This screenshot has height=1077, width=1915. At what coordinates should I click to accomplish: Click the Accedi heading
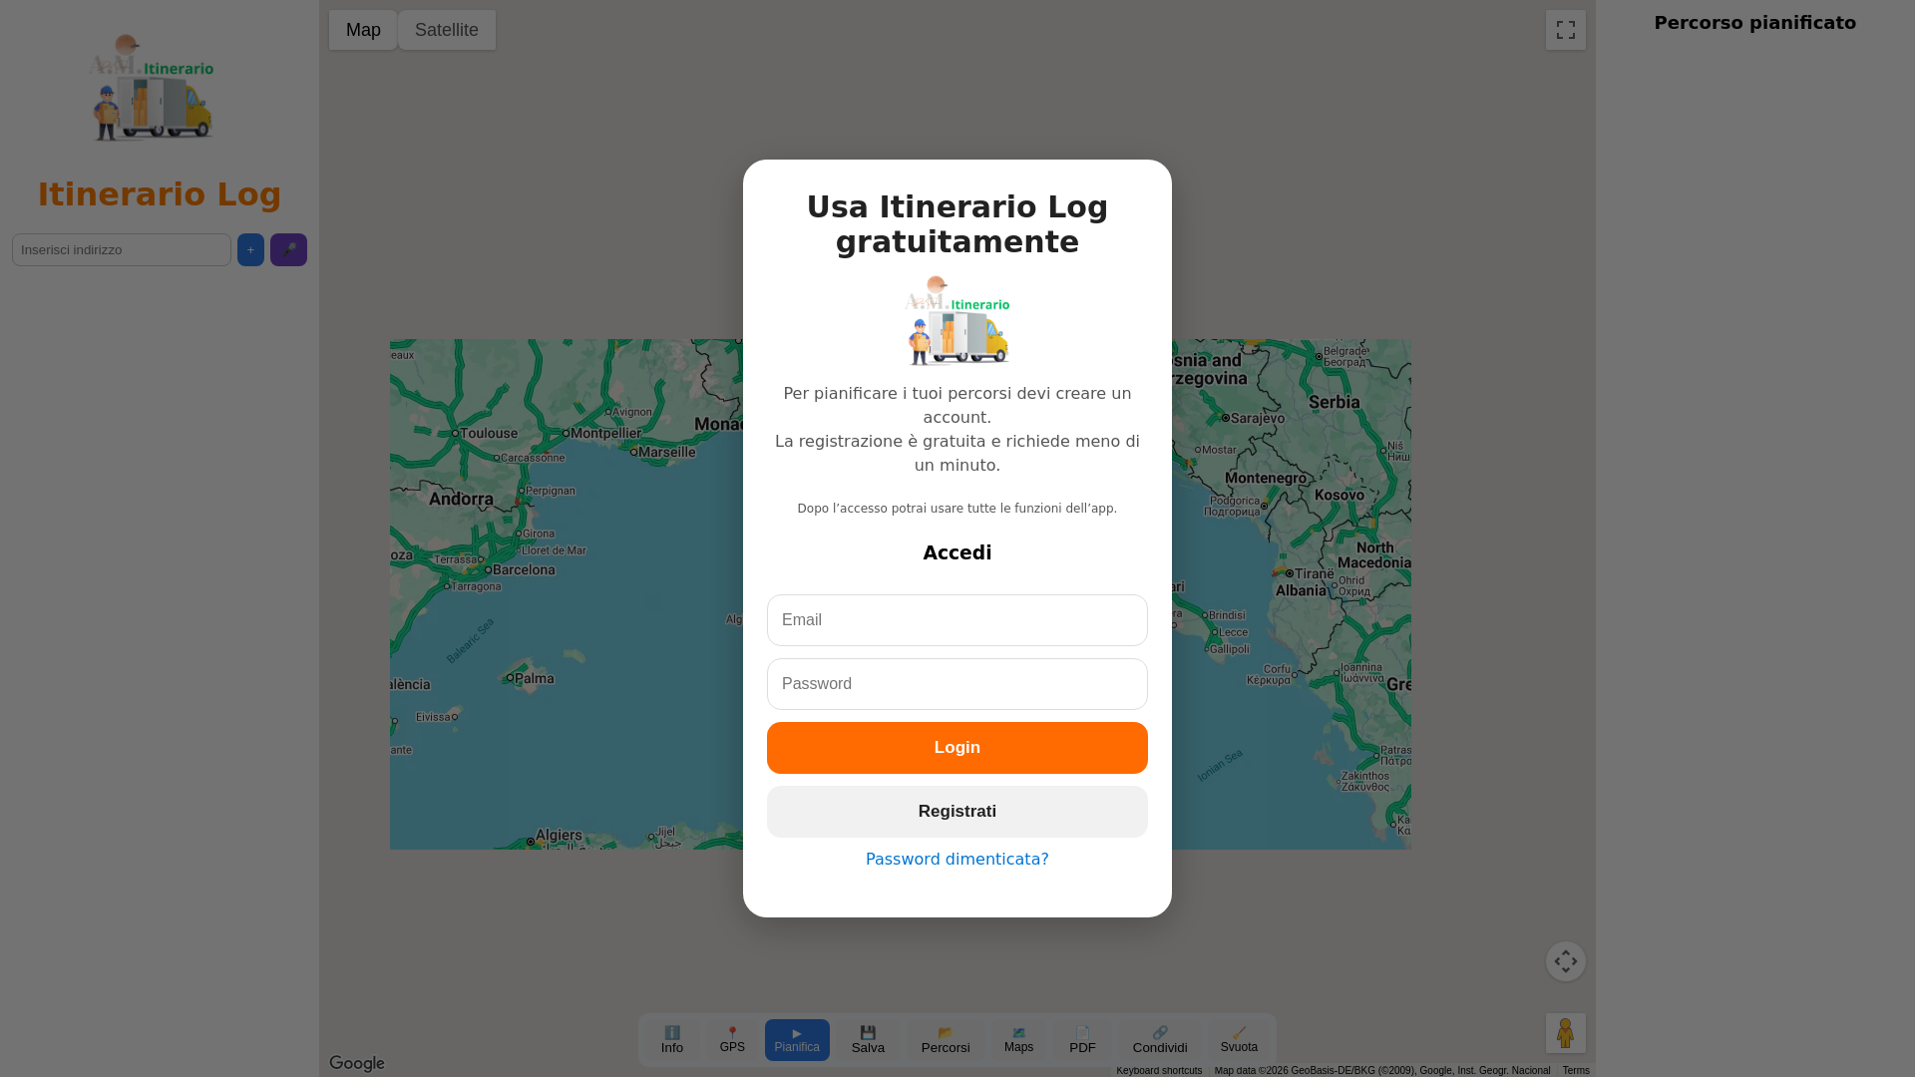coord(957,553)
